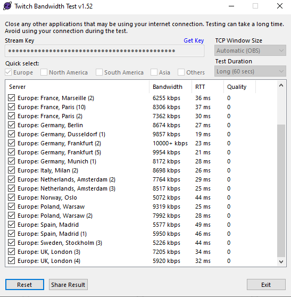Image resolution: width=291 pixels, height=297 pixels.
Task: Select the Netherlands, Amsterdam (2) row text
Action: point(66,179)
